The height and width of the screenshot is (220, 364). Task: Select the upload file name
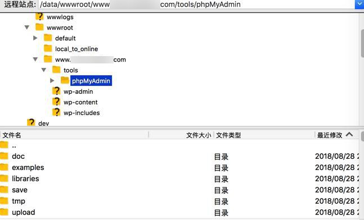(24, 212)
